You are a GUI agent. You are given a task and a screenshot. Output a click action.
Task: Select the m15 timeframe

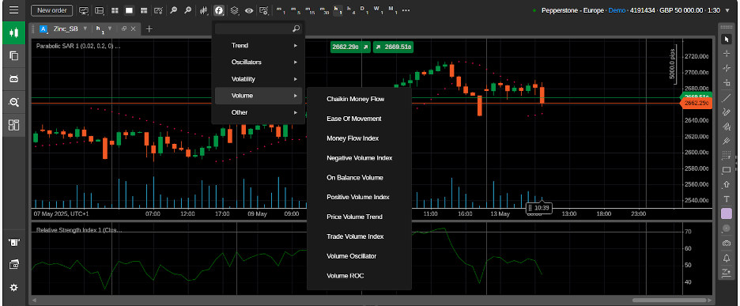point(310,10)
